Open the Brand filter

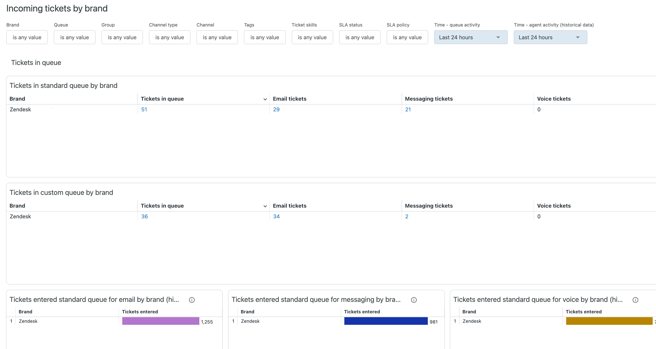click(x=27, y=37)
